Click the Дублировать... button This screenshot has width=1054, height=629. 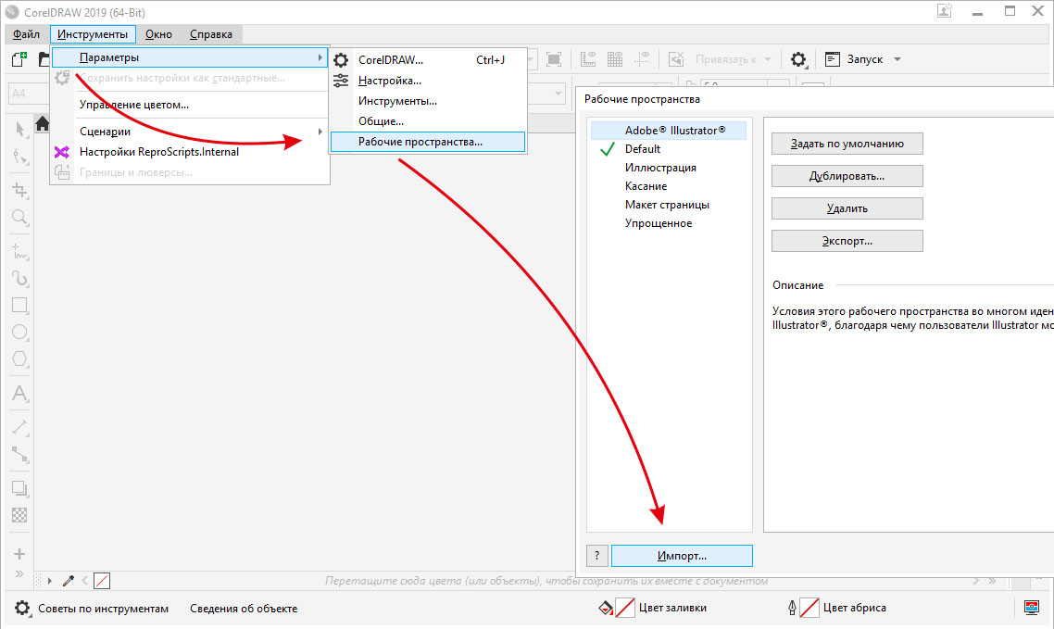coord(847,176)
